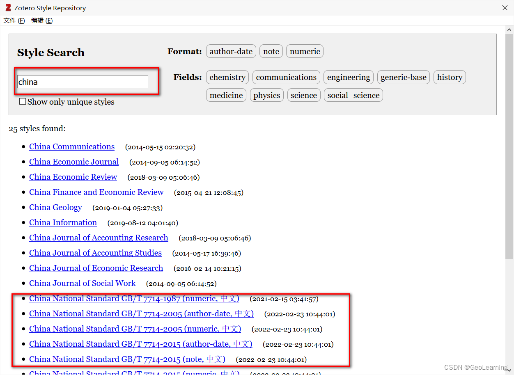Select the physics field filter
514x375 pixels.
pos(267,95)
